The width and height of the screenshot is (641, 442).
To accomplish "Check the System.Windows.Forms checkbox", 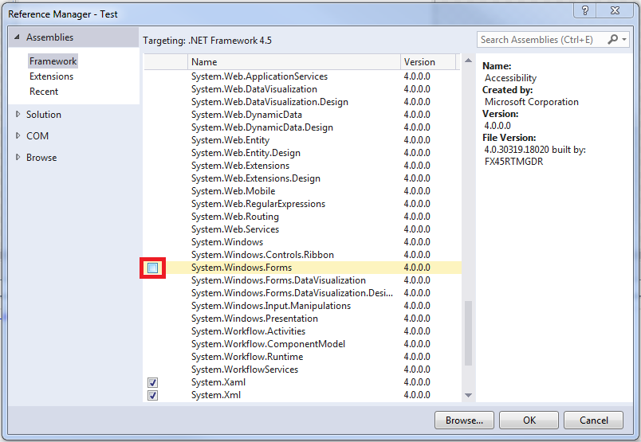I will click(152, 268).
